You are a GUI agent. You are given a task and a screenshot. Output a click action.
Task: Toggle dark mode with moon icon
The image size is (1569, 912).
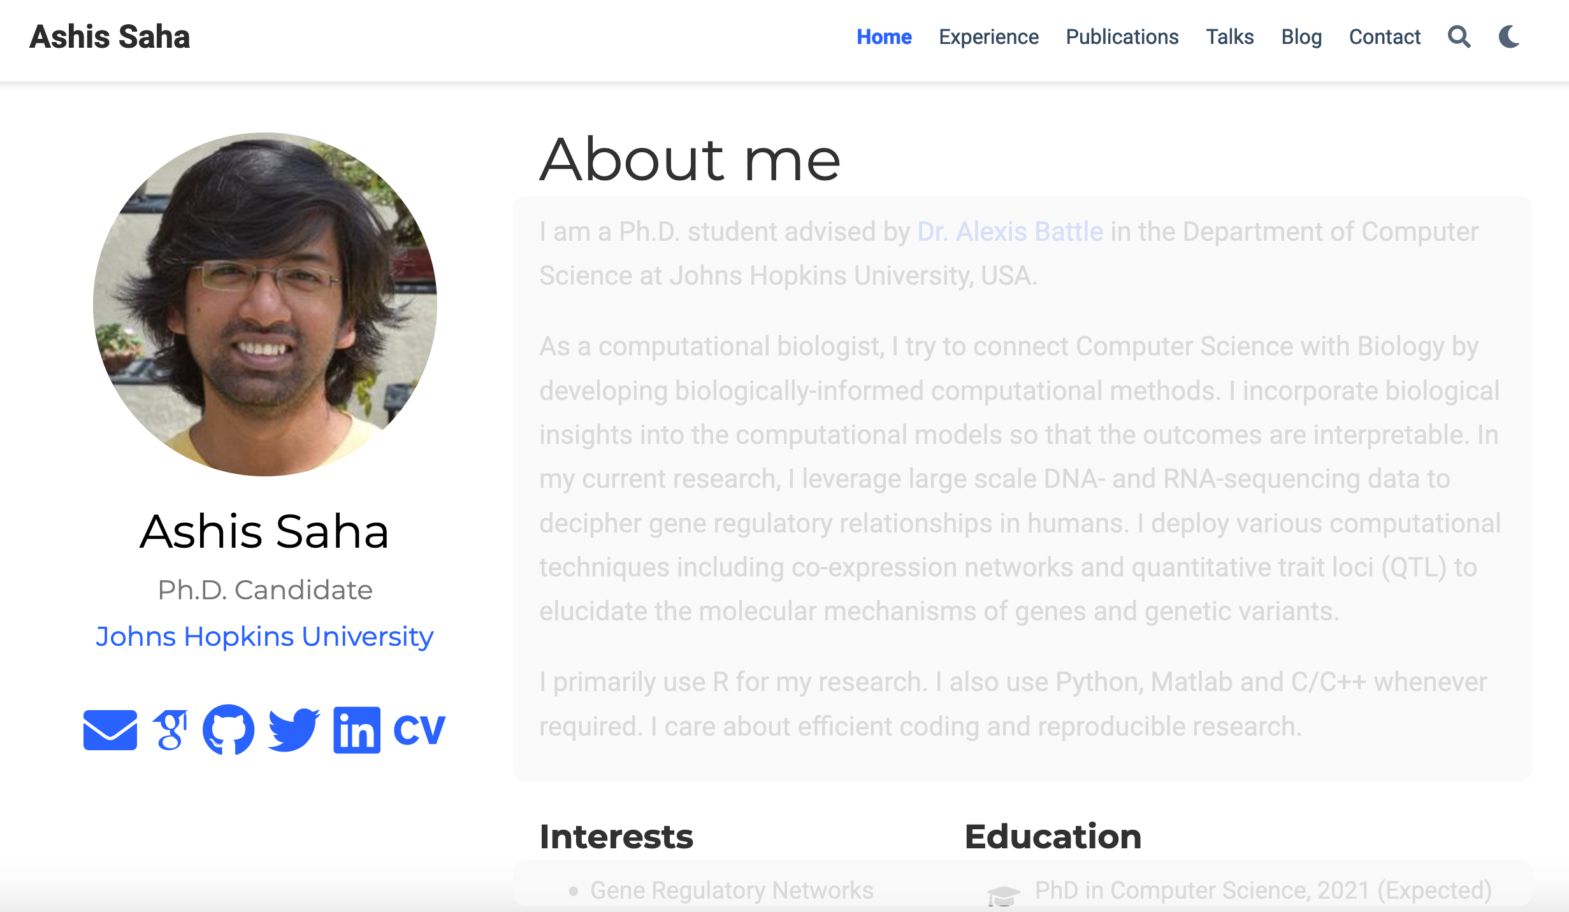click(x=1509, y=37)
